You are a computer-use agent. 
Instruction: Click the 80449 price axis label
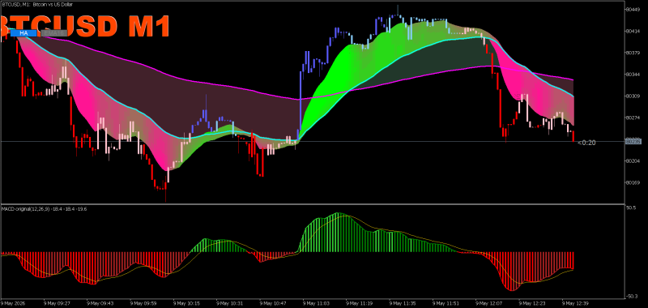[633, 10]
